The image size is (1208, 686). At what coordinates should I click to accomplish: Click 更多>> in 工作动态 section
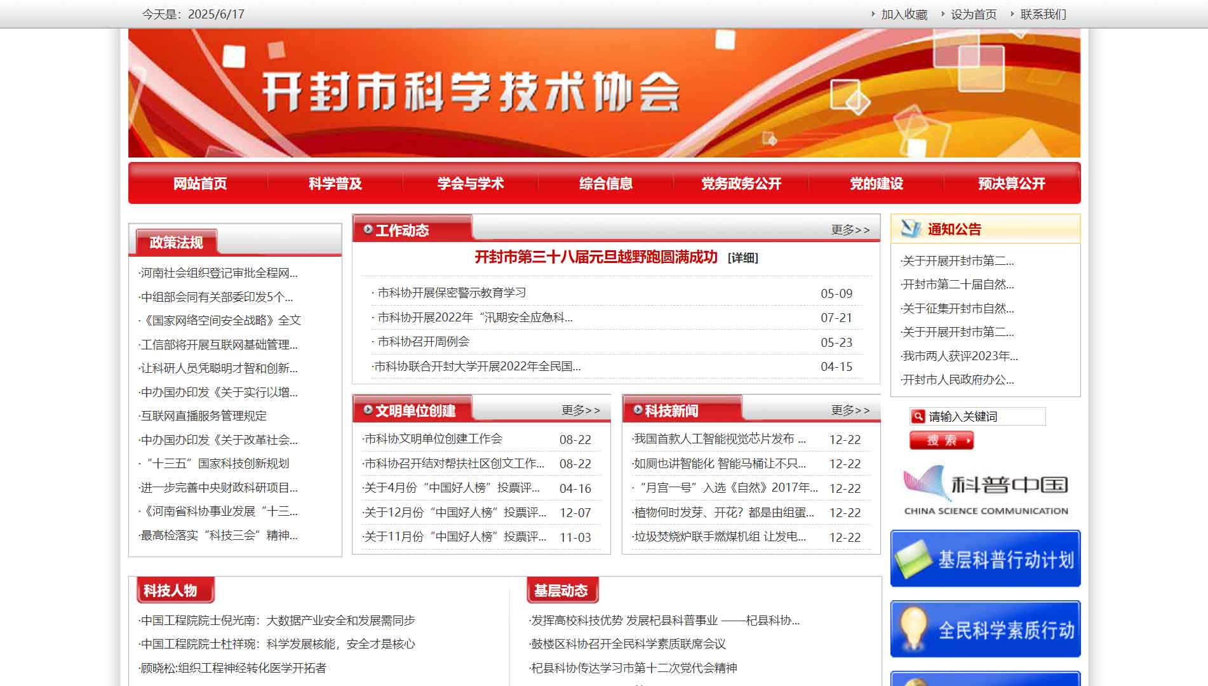point(850,230)
